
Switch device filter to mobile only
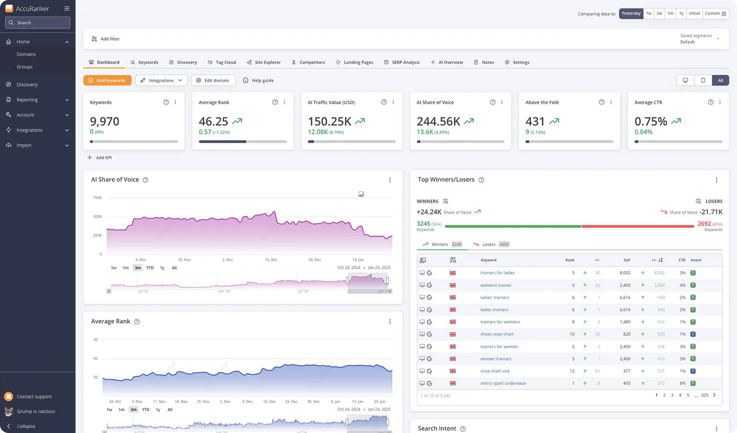click(702, 80)
